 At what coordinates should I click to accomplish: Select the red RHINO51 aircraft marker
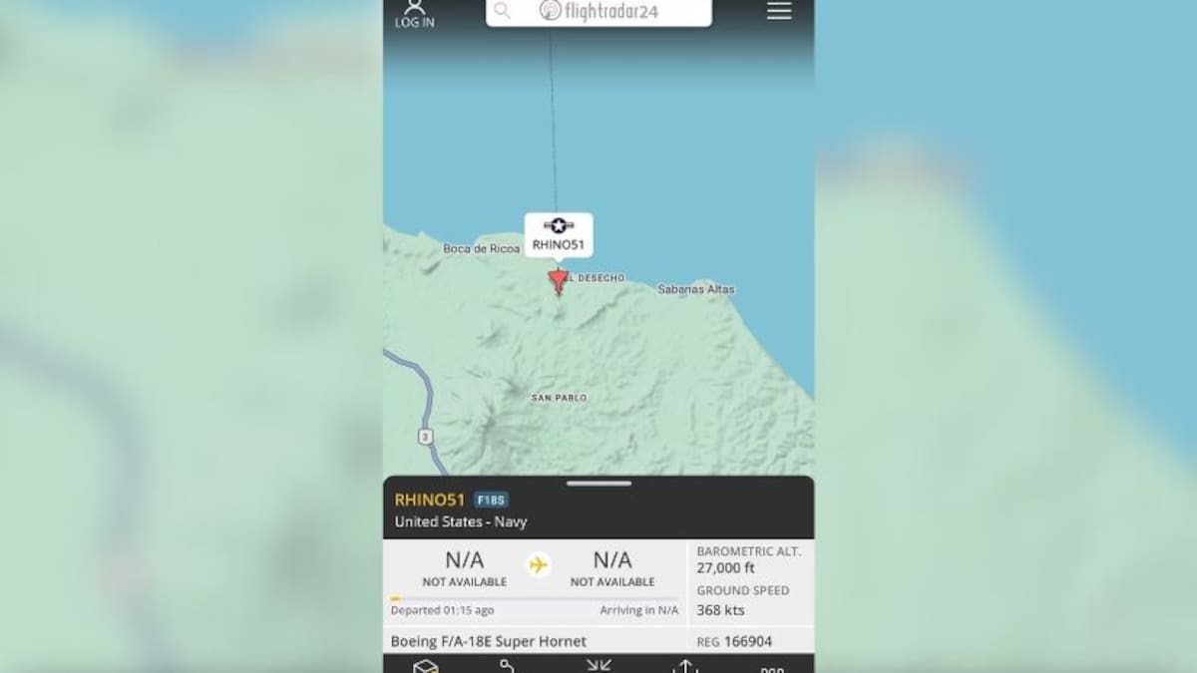pos(558,282)
